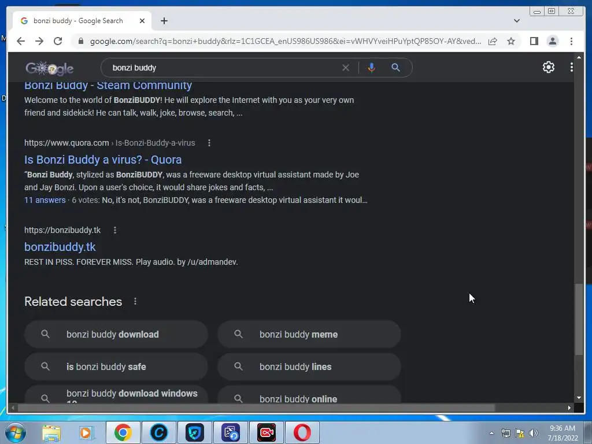
Task: Open bonzibuddy.tk result options menu
Action: [x=115, y=230]
